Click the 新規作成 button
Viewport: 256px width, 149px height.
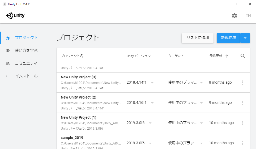point(228,38)
